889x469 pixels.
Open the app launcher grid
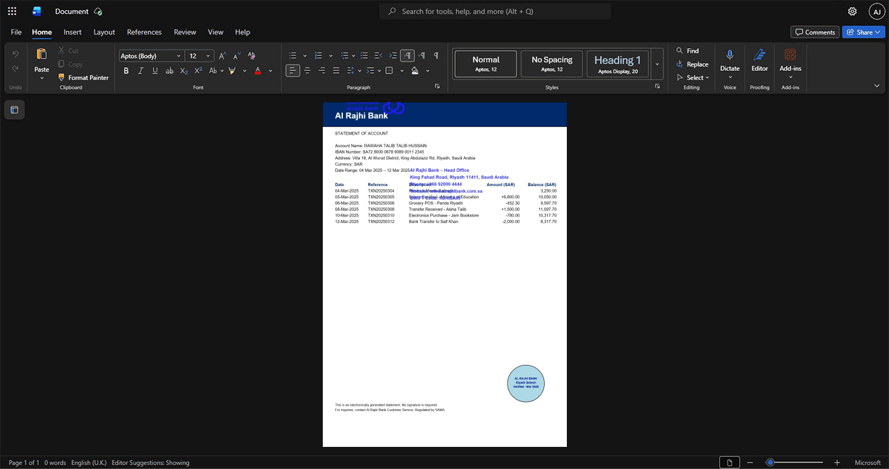(x=12, y=11)
